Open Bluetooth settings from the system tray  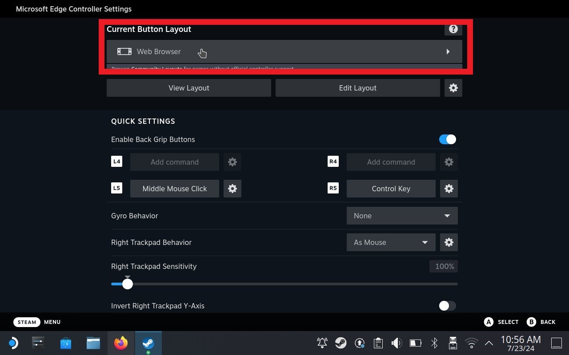(x=434, y=343)
